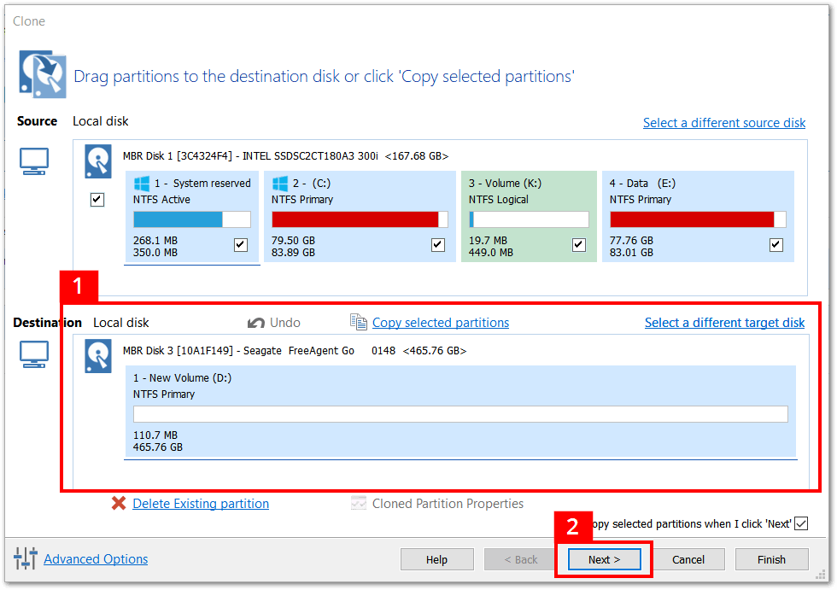Click the Next button
The image size is (837, 590).
[x=605, y=559]
